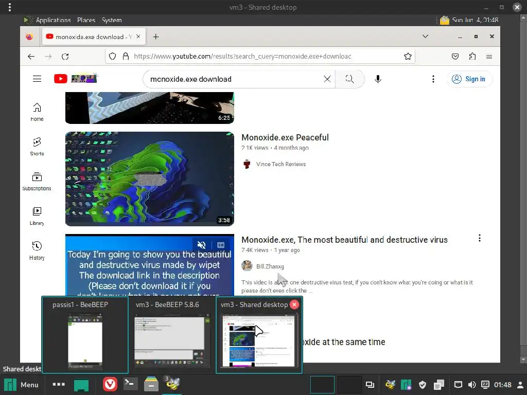Open Subscriptions in YouTube sidebar
Screen dimensions: 527x395
pos(37,182)
